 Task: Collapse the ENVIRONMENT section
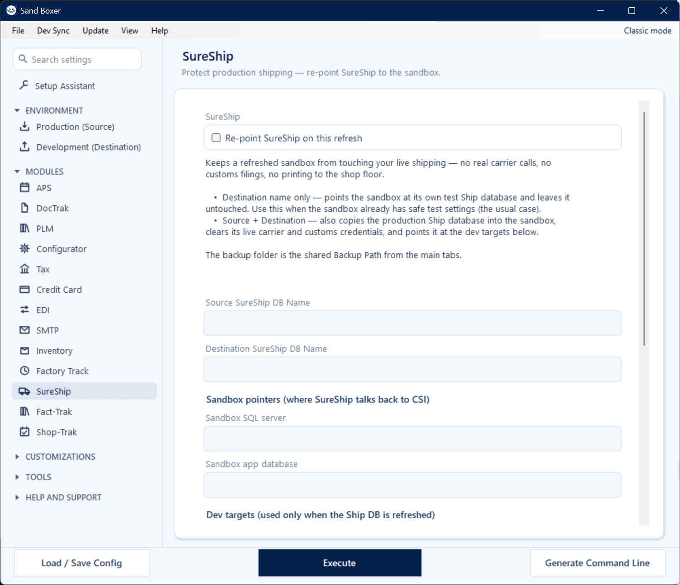coord(17,110)
